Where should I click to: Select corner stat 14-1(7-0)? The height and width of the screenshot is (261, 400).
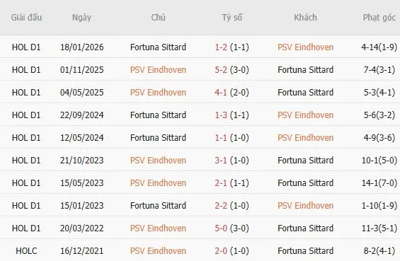pos(379,183)
